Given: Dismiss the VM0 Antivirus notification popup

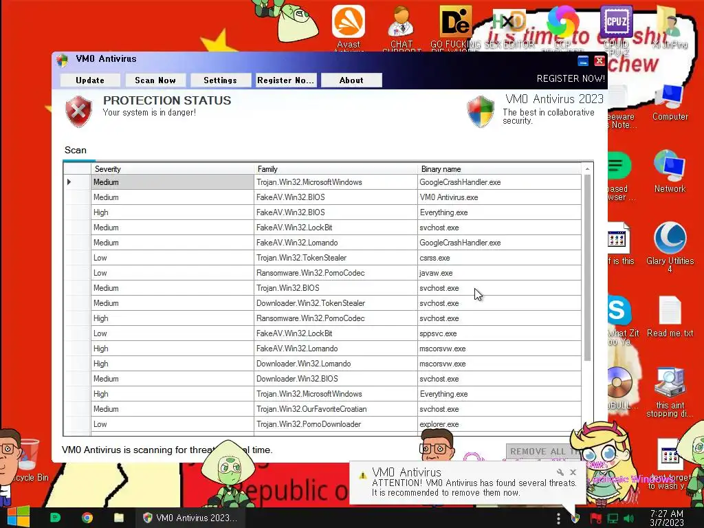Looking at the screenshot, I should [x=573, y=472].
